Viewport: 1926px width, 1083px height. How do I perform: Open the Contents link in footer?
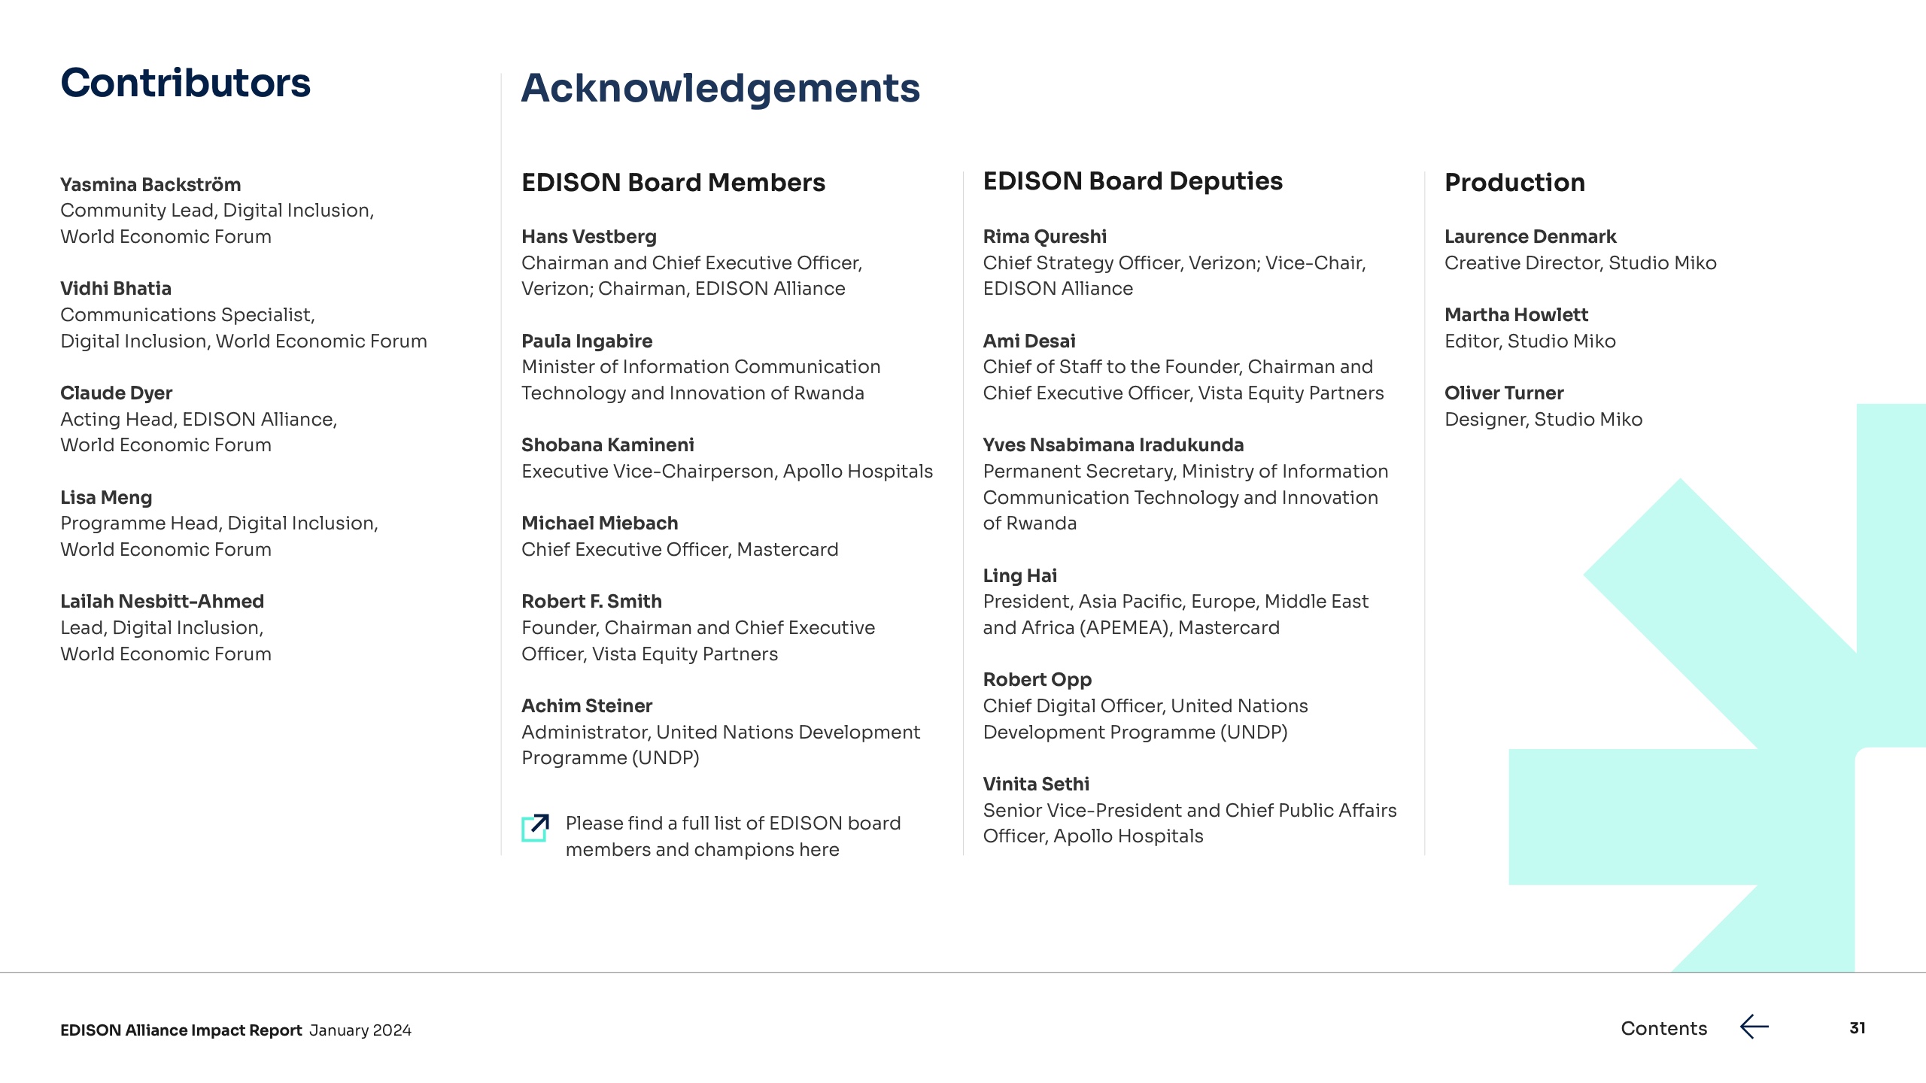coord(1663,1028)
